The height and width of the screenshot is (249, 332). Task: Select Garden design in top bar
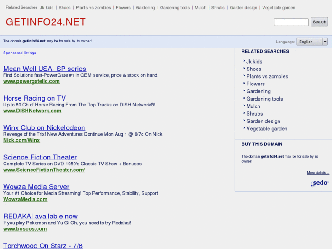[243, 8]
